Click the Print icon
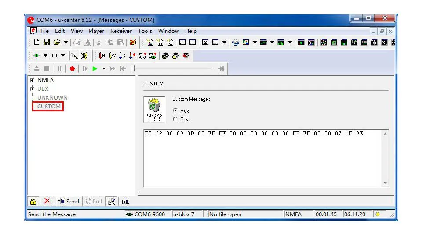The image size is (422, 235). pos(76,42)
